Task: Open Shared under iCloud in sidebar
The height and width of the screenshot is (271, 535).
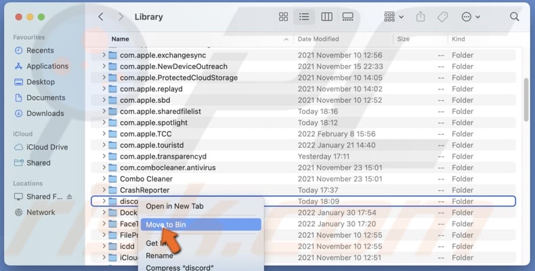Action: [32, 163]
